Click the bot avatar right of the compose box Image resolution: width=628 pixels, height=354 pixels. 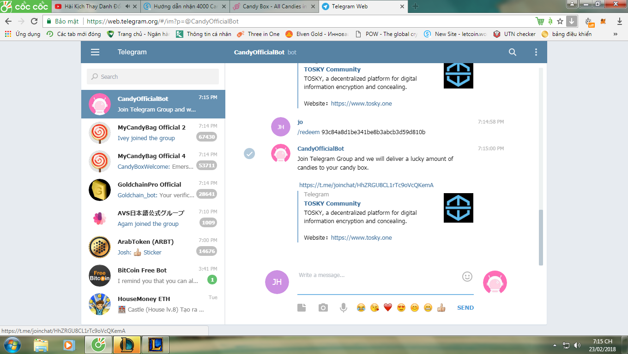pyautogui.click(x=495, y=282)
